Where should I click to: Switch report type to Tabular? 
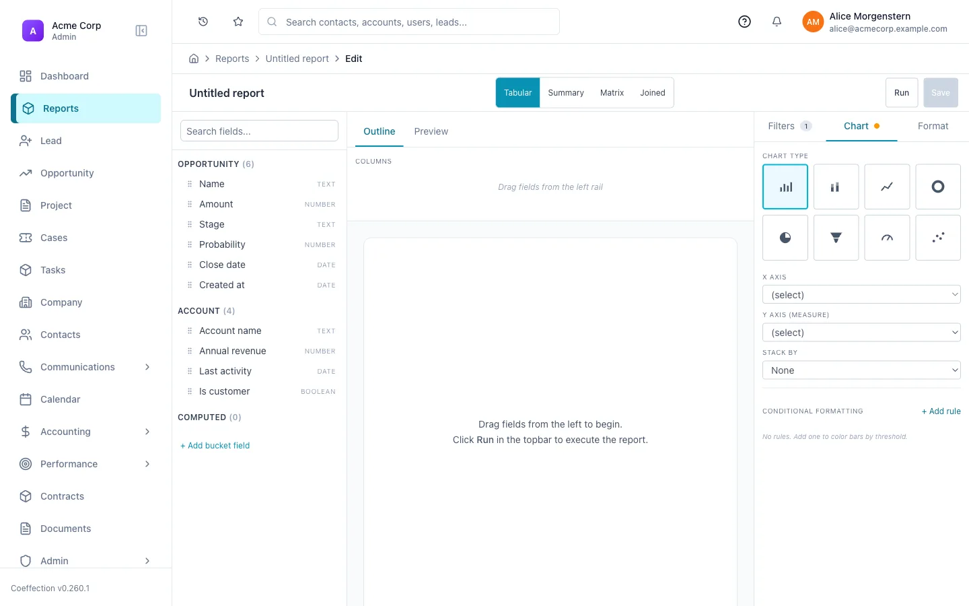coord(518,93)
